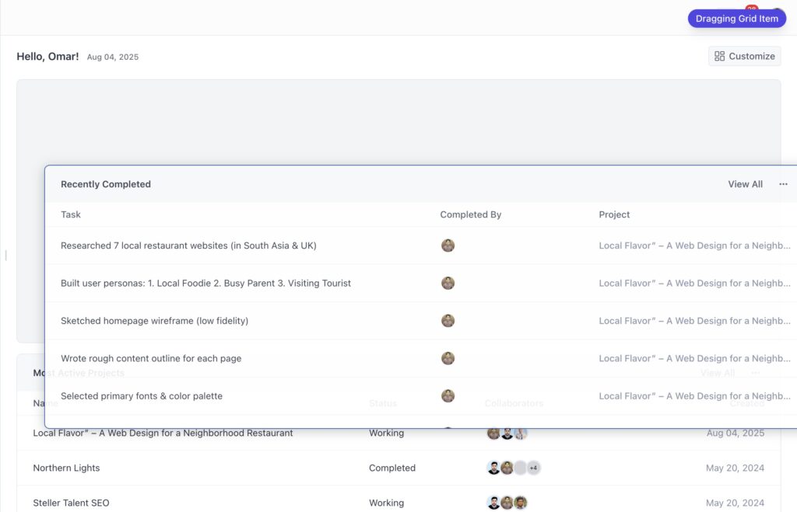This screenshot has height=512, width=797.
Task: Click avatar in Researched 7 local restaurant row
Action: point(448,246)
